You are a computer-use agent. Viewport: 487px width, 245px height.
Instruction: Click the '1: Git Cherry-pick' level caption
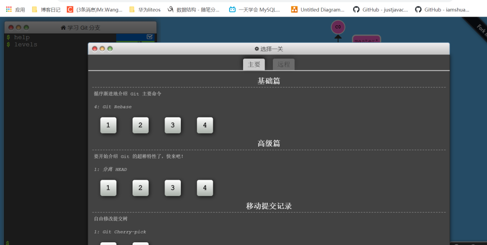[120, 232]
